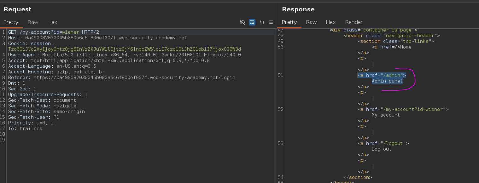Click the GET /my-account?id=wiener request line
Viewport: 479px width, 183px height.
[54, 32]
